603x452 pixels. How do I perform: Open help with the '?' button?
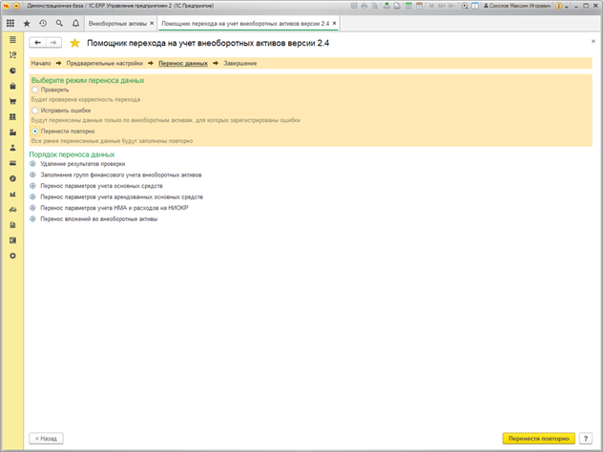click(x=586, y=438)
